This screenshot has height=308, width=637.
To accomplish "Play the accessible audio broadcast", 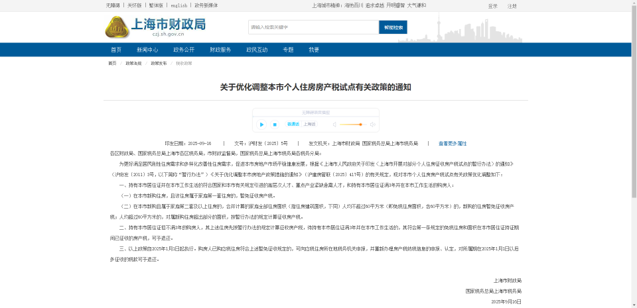I will tap(261, 125).
